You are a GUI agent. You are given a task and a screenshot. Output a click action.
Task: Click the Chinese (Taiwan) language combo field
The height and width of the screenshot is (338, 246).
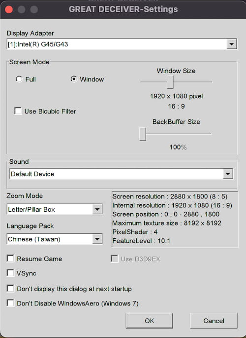(x=55, y=239)
